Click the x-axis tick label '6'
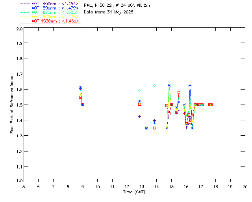Image resolution: width=252 pixels, height=202 pixels. point(39,187)
